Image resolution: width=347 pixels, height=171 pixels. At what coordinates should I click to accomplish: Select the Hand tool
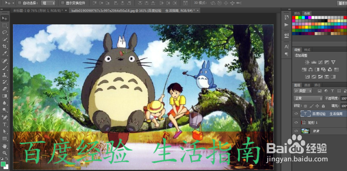[5, 146]
